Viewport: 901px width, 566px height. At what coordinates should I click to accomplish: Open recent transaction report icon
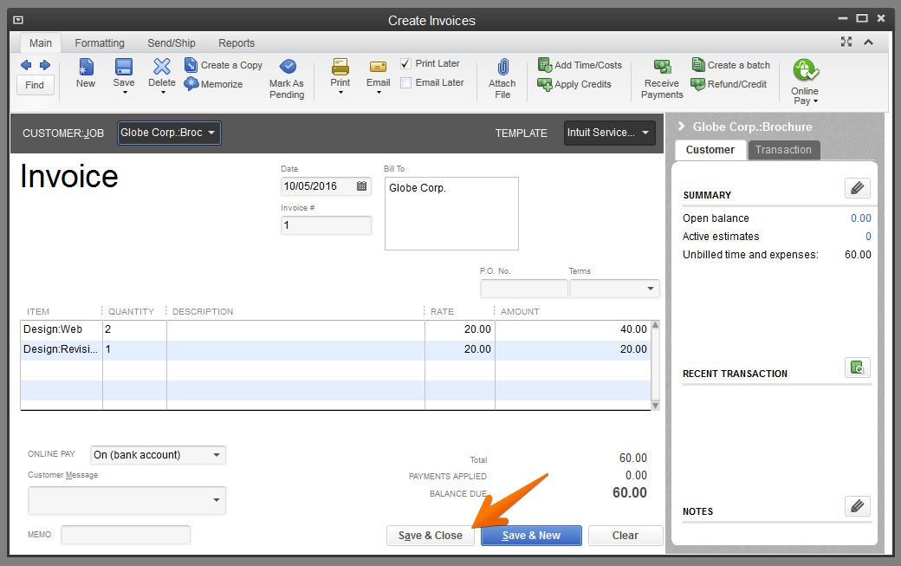coord(858,368)
